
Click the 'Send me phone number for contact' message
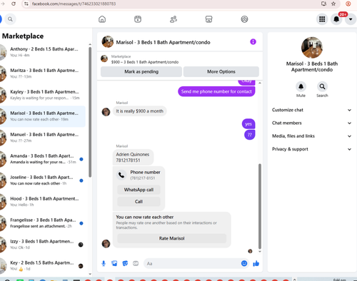click(216, 91)
